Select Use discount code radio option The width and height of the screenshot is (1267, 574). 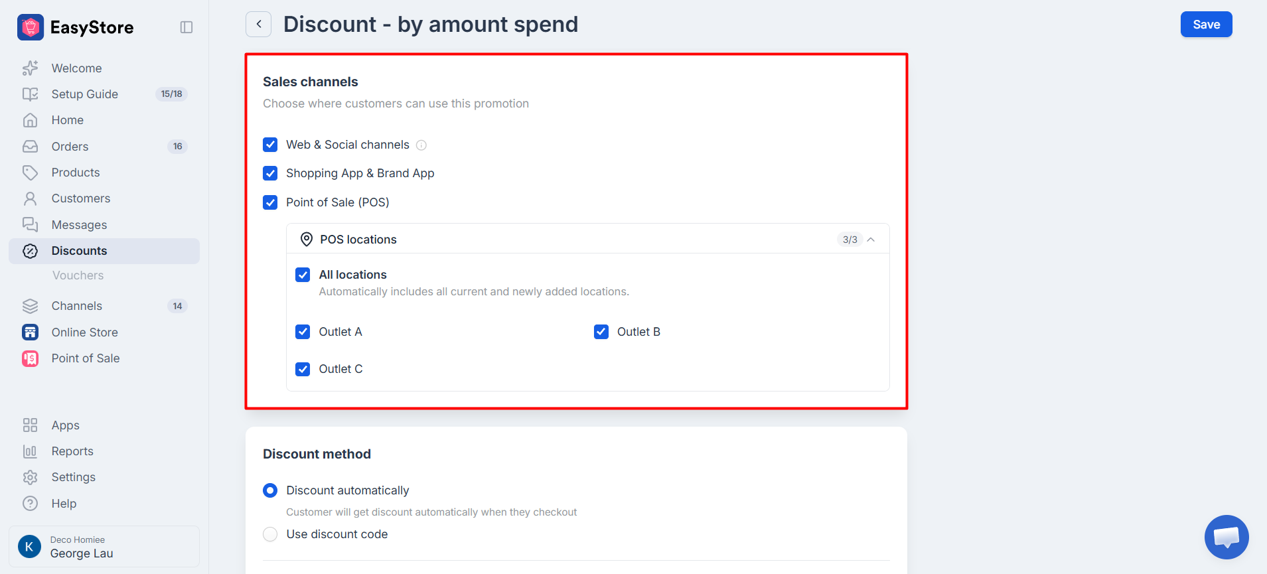click(x=270, y=534)
